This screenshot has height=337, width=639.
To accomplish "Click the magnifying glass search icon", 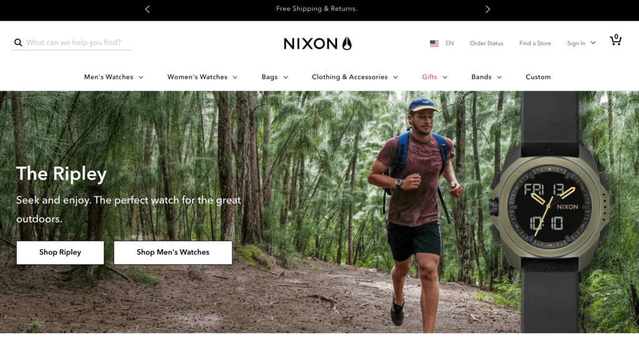I will (x=18, y=42).
